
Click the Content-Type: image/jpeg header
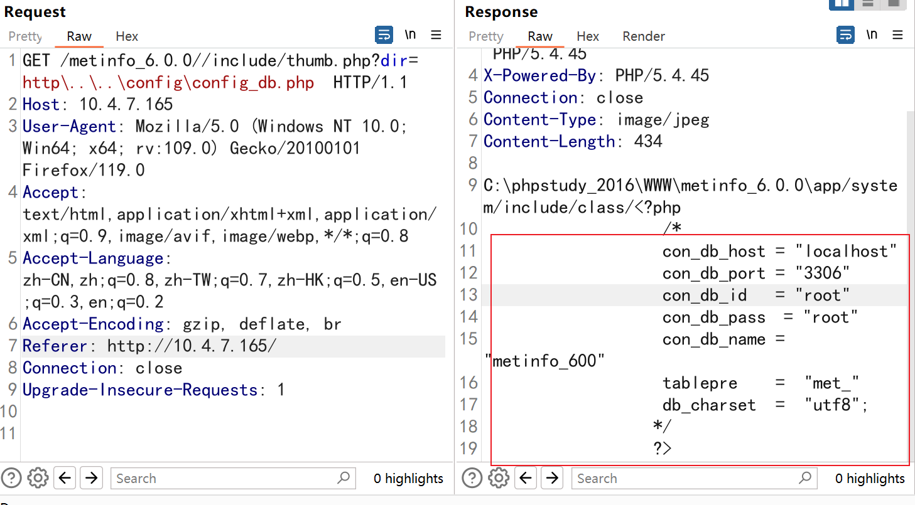click(x=597, y=120)
